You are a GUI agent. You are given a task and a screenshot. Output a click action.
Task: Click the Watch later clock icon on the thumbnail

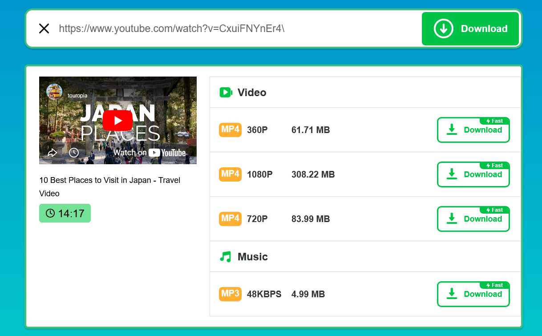click(74, 153)
